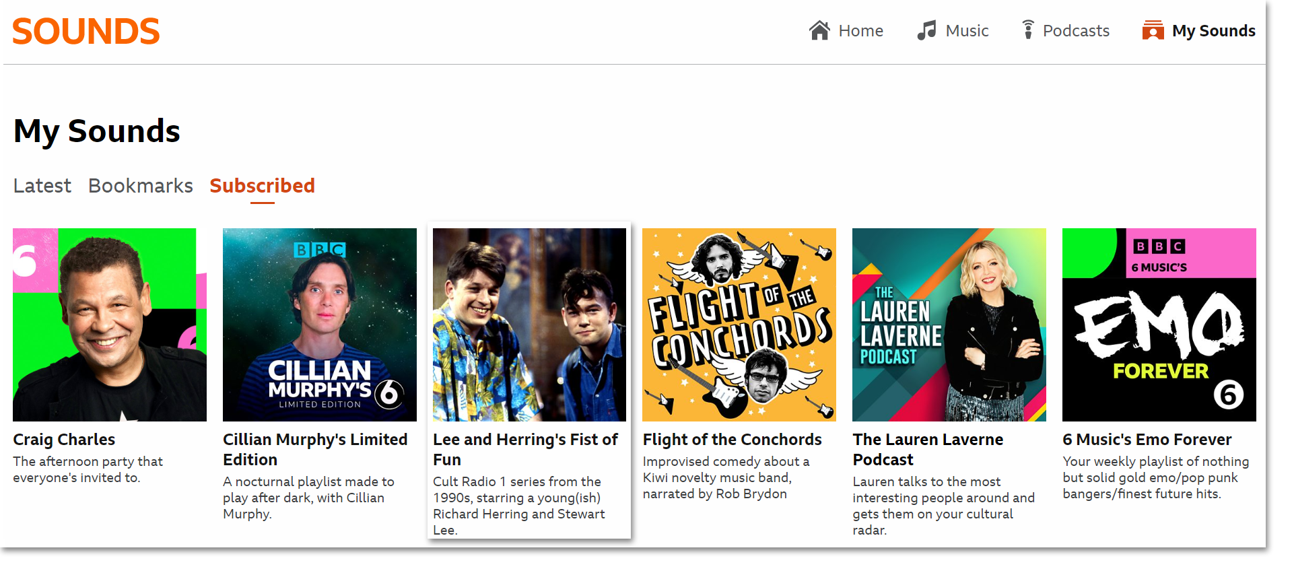Select My Sounds nav link text
1292x575 pixels.
(1213, 31)
